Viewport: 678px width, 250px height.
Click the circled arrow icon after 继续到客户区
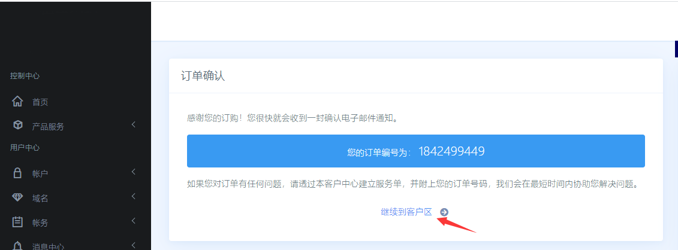[444, 212]
